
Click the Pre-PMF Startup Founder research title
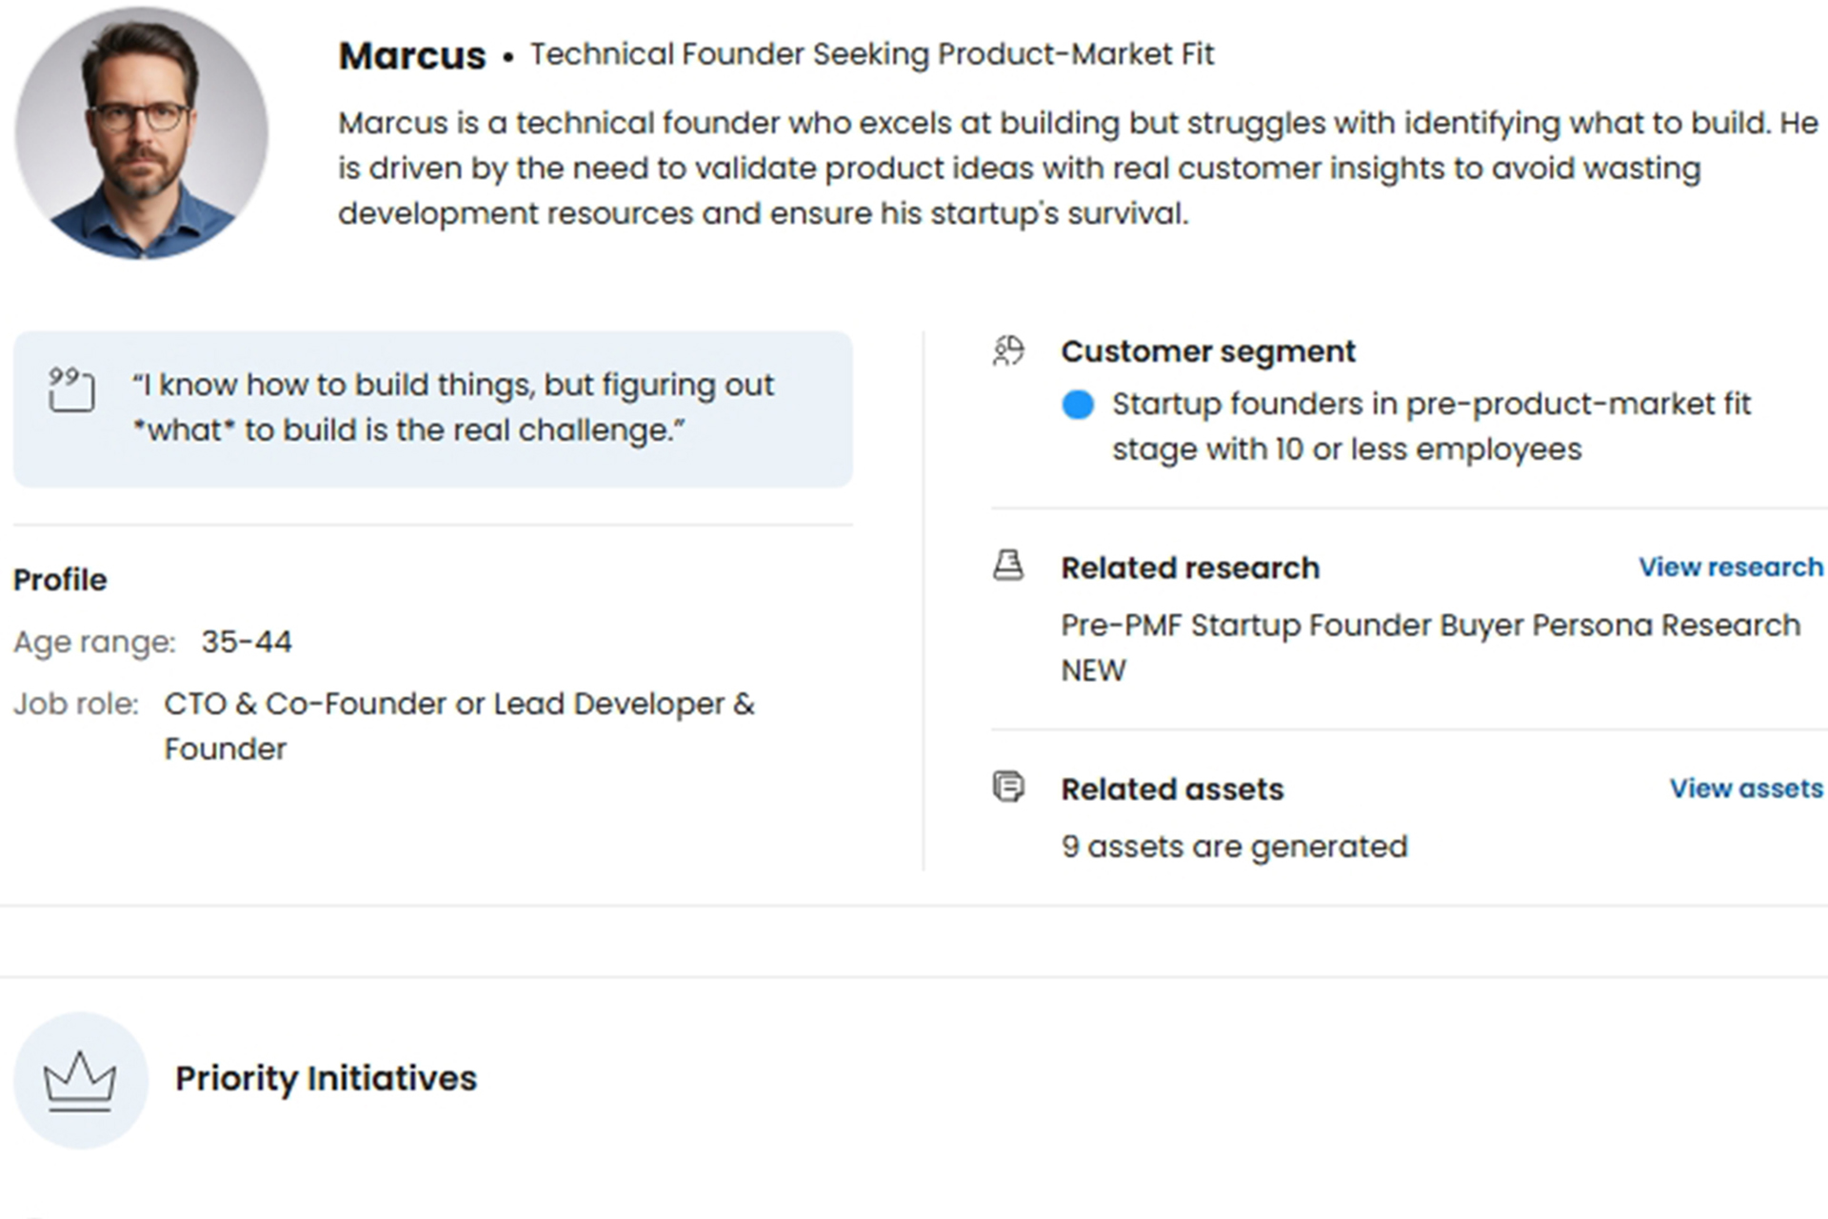[1430, 626]
